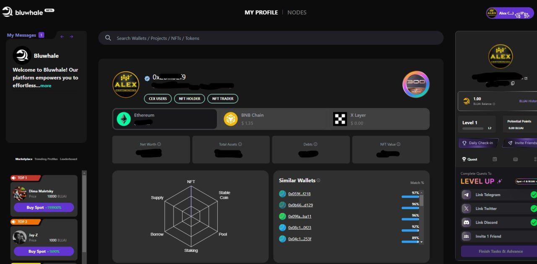537x264 pixels.
Task: Click the ALEX avatar in right panel
Action: (501, 57)
